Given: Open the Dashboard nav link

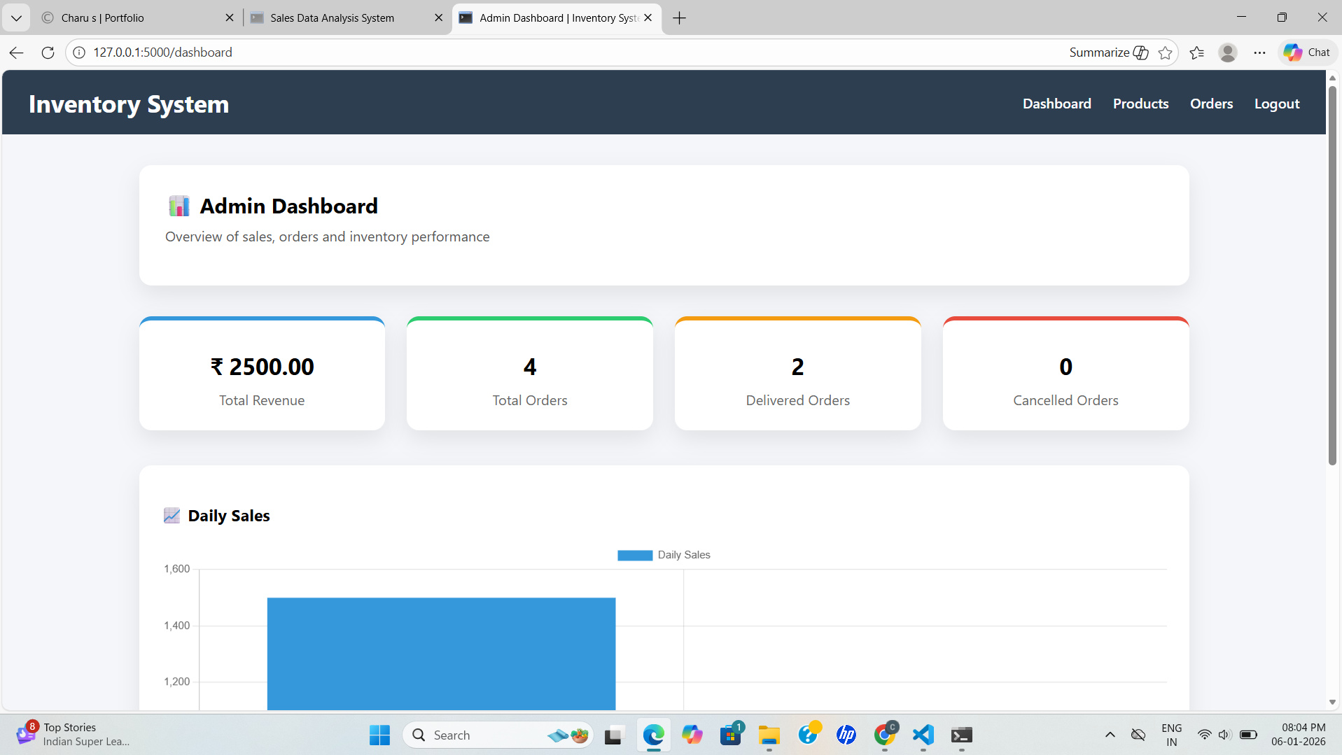Looking at the screenshot, I should point(1056,104).
